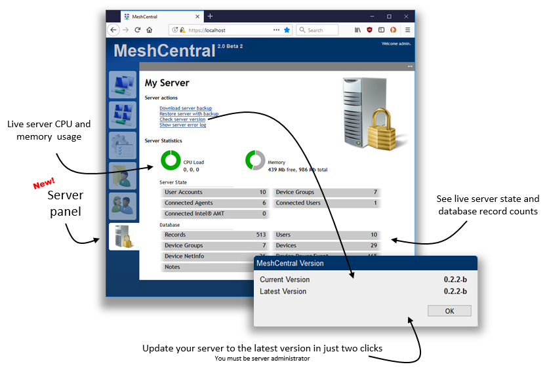Open browser library icon
547x375 pixels.
pos(357,30)
